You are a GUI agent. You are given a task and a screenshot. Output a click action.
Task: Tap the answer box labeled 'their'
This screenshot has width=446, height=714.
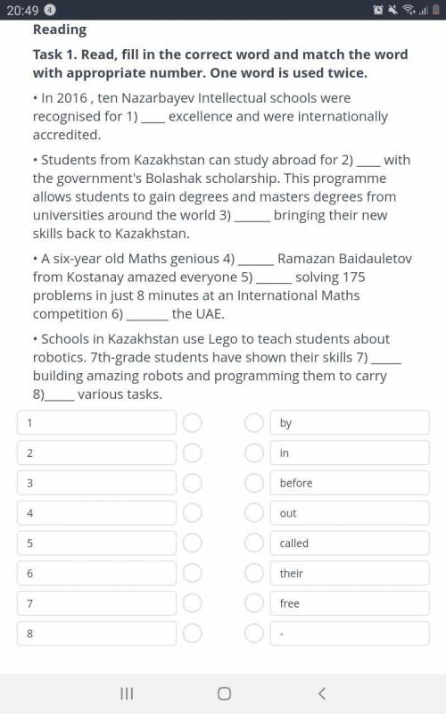tap(350, 573)
